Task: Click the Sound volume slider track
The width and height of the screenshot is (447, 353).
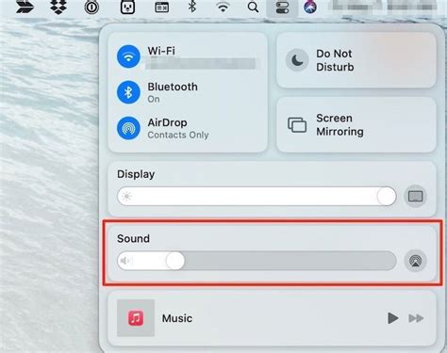Action: tap(257, 261)
